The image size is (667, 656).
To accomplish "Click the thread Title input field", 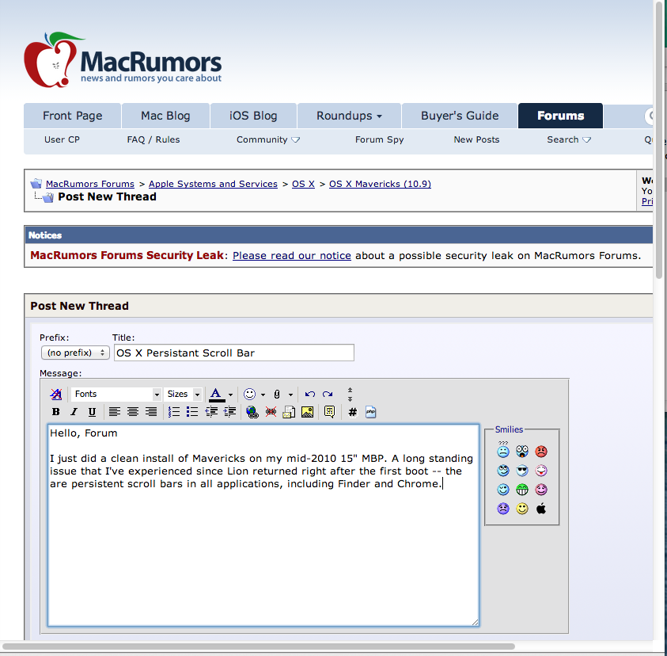I will (x=234, y=353).
